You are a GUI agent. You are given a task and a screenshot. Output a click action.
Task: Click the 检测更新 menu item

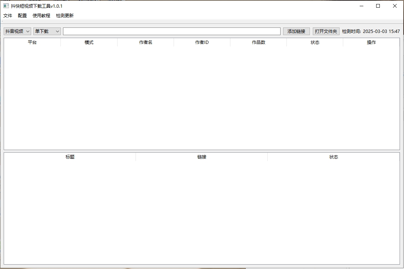65,16
